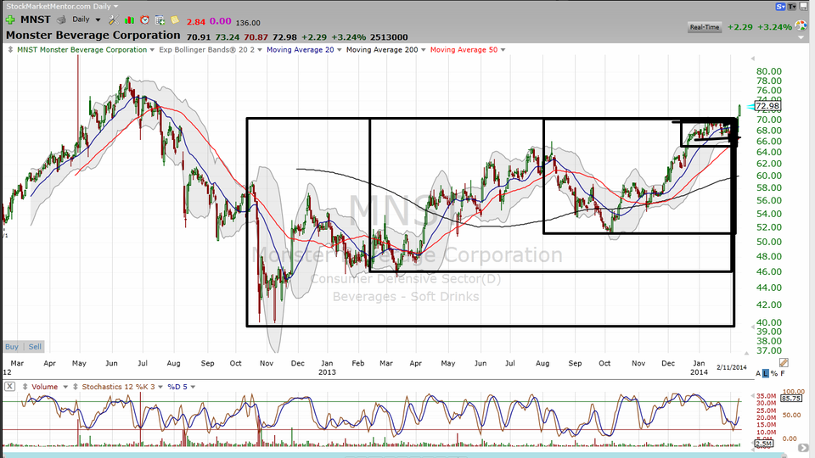Click the gray arrow marker beside 80.00
815x458 pixels.
[752, 59]
